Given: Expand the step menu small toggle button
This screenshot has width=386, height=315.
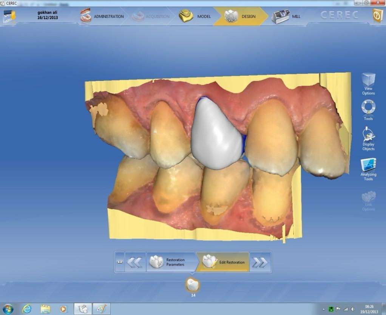Looking at the screenshot, I should click(120, 262).
